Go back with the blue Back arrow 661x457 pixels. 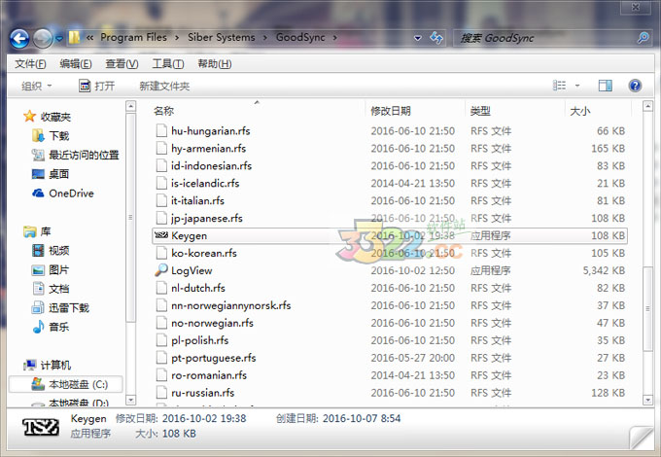tap(19, 39)
